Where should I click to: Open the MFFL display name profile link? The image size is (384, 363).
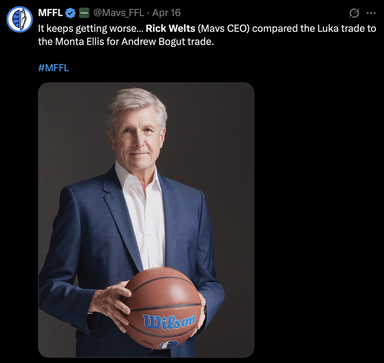[x=50, y=13]
